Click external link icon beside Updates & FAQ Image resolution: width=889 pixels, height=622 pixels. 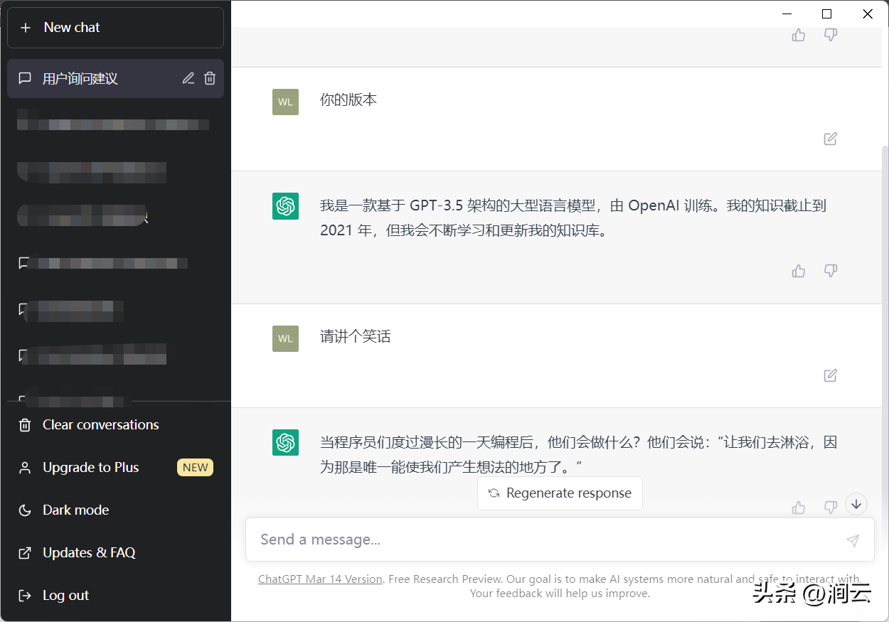(25, 553)
